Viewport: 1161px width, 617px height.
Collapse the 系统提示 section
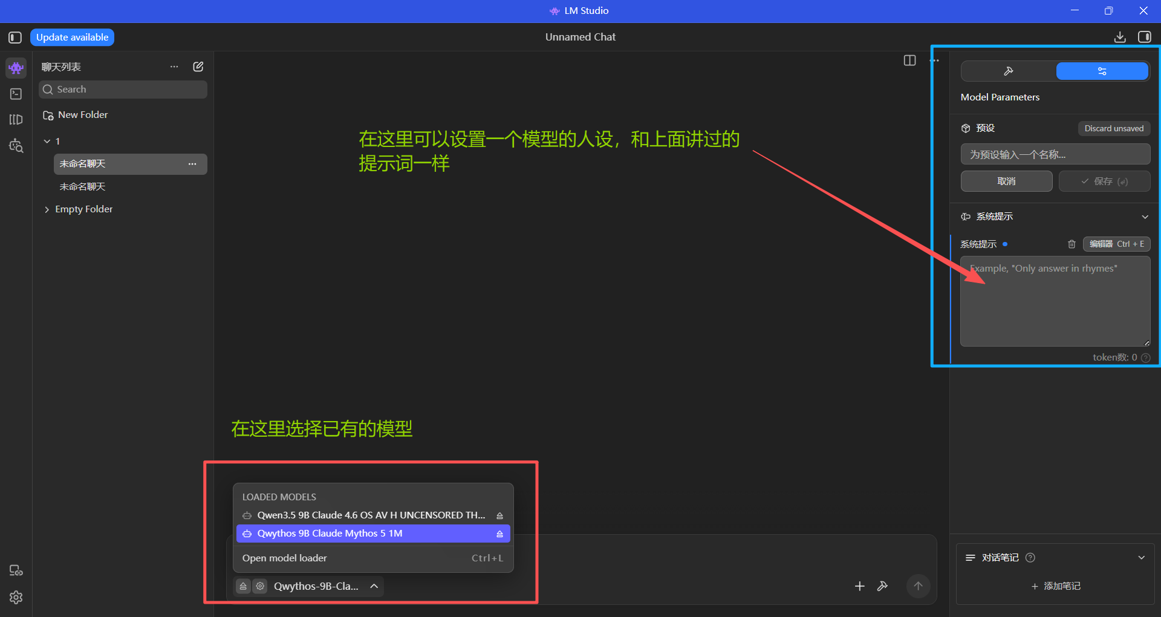[1145, 217]
